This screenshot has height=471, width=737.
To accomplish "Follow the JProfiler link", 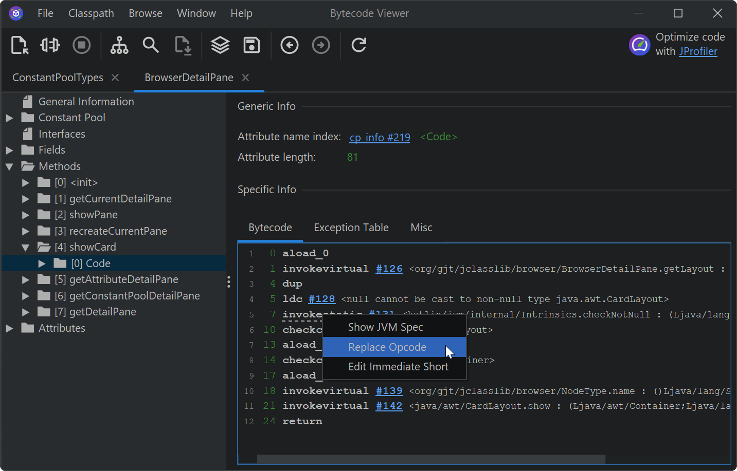I will point(698,51).
